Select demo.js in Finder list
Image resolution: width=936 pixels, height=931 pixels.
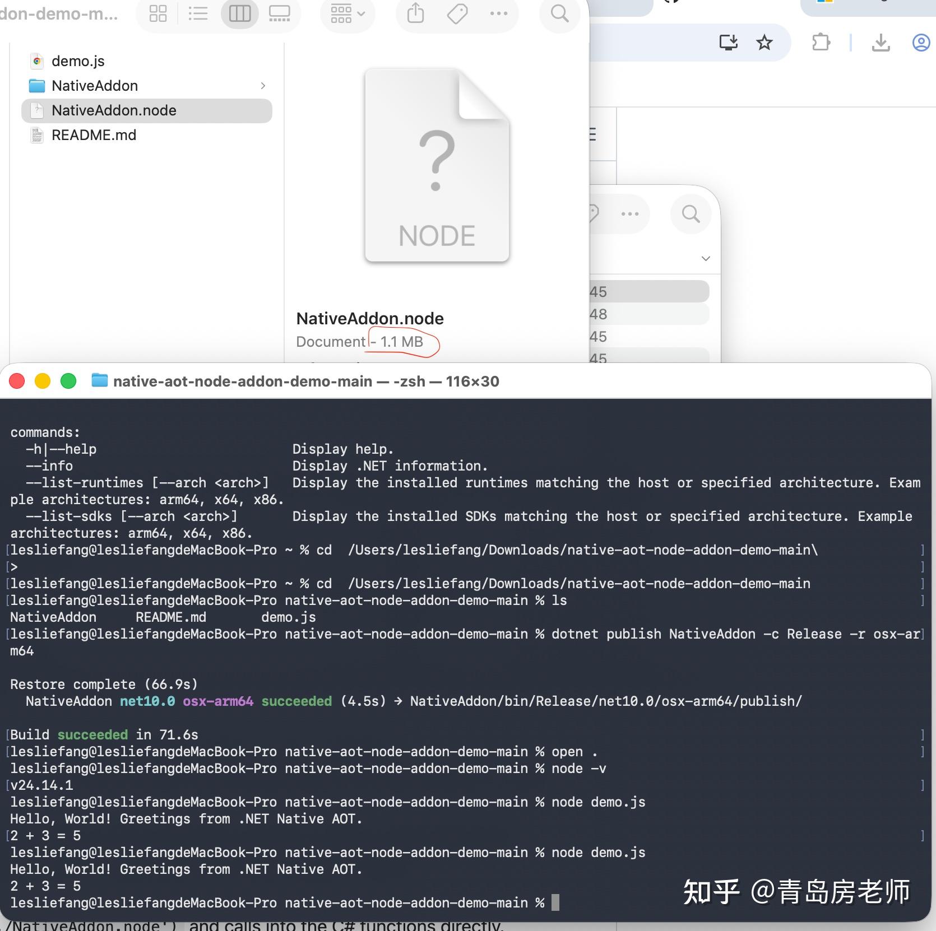click(147, 61)
